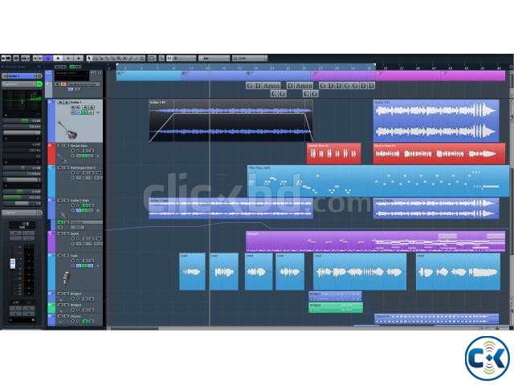Viewport: 514px width, 385px height.
Task: Select the first blue Lead vocal clip
Action: (x=192, y=271)
